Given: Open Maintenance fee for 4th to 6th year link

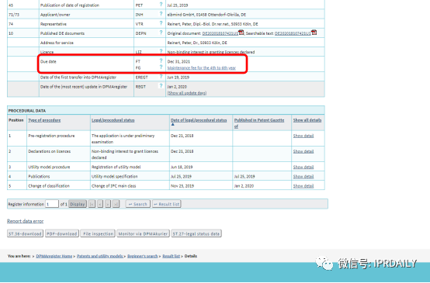Looking at the screenshot, I should point(202,68).
